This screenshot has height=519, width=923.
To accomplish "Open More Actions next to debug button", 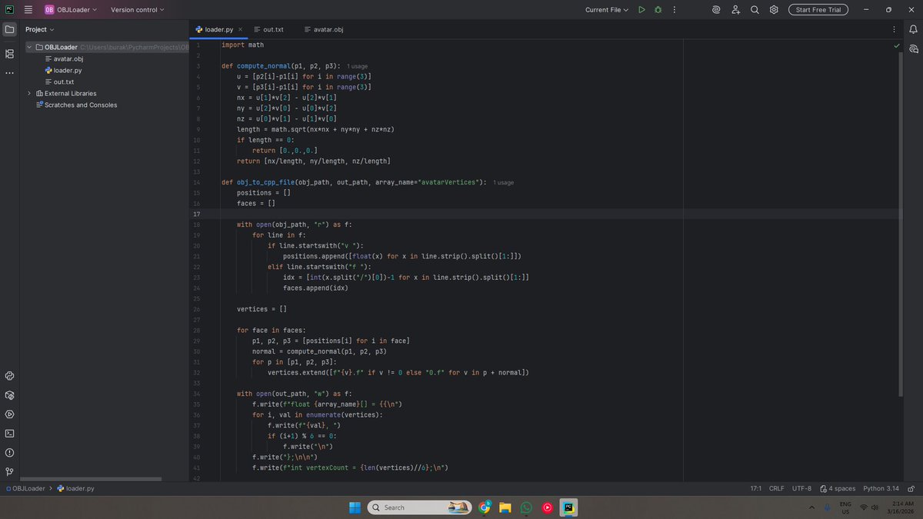I will click(674, 9).
